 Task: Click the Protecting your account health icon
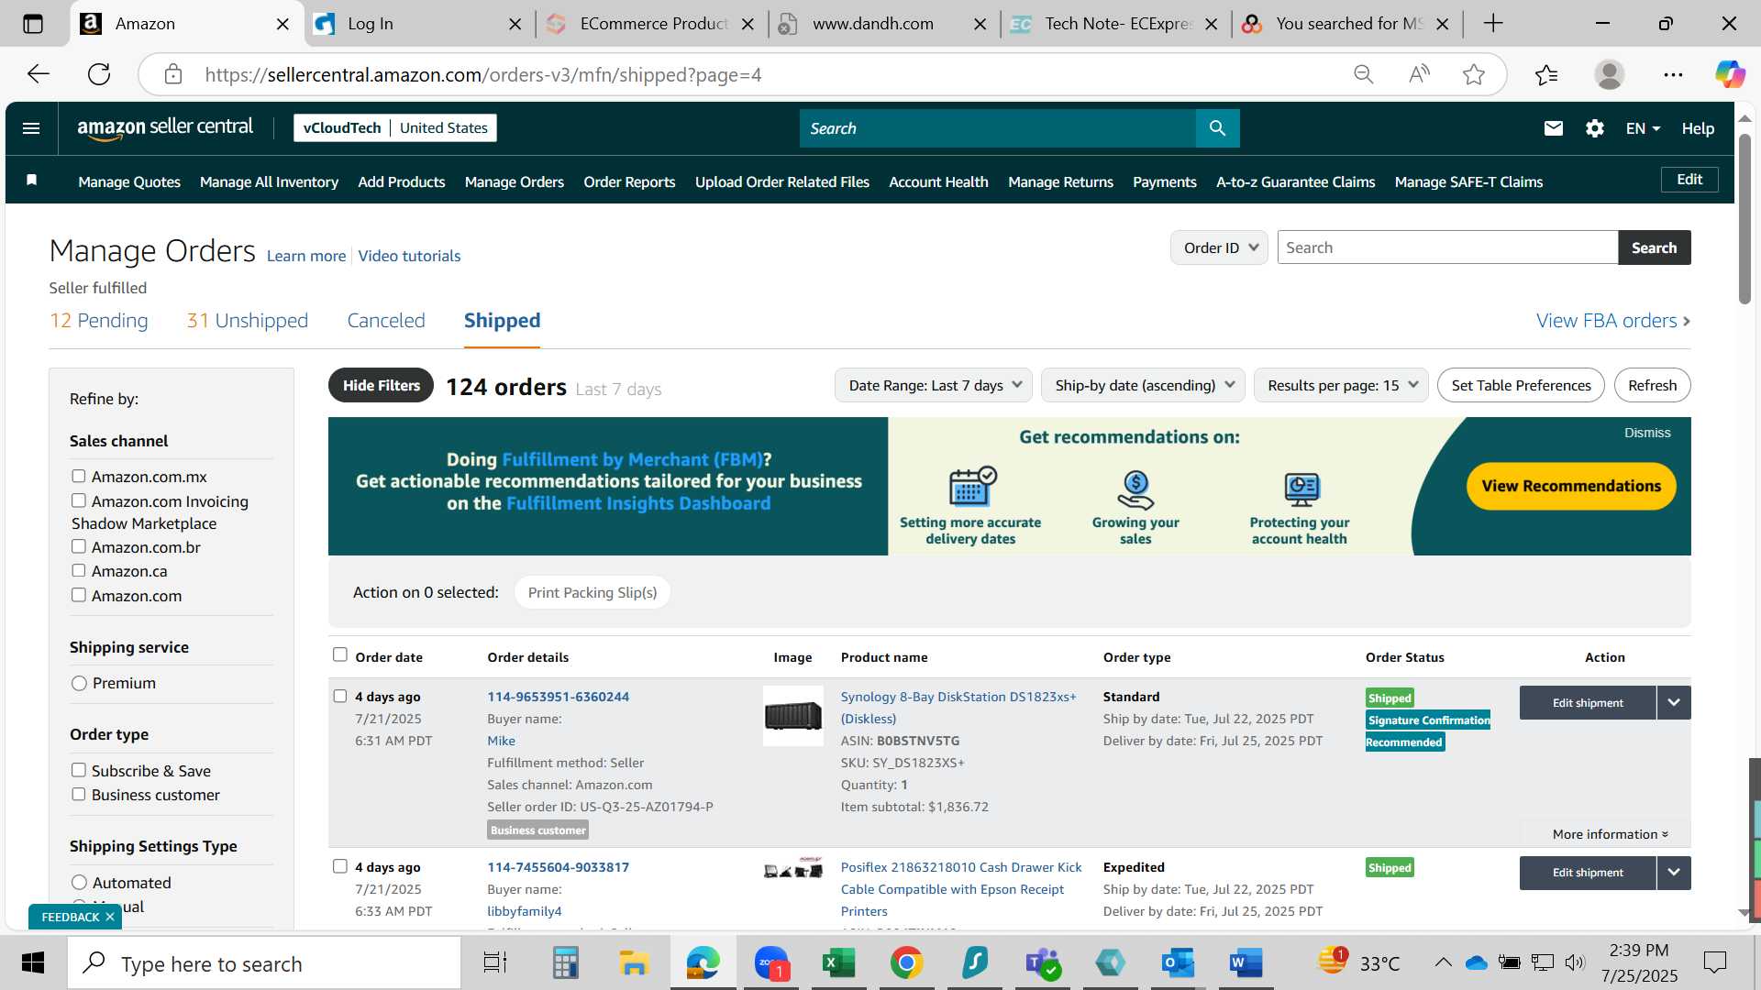click(x=1301, y=489)
